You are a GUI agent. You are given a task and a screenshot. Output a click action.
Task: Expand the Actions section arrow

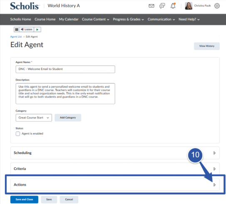(x=214, y=185)
